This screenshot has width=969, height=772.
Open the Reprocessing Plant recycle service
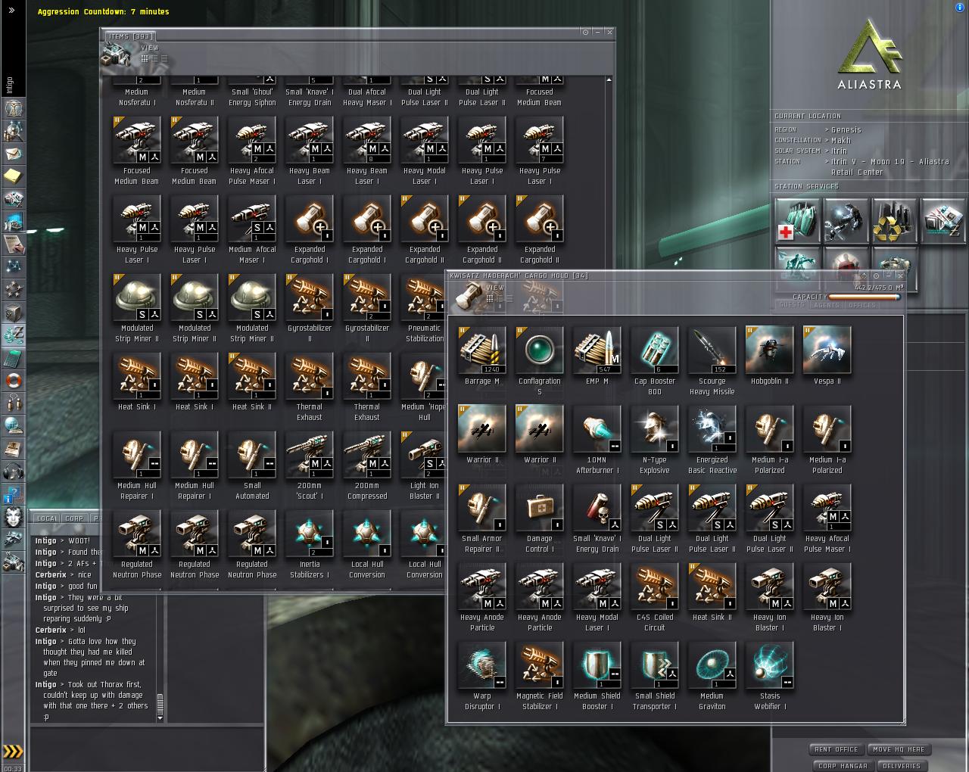[894, 221]
